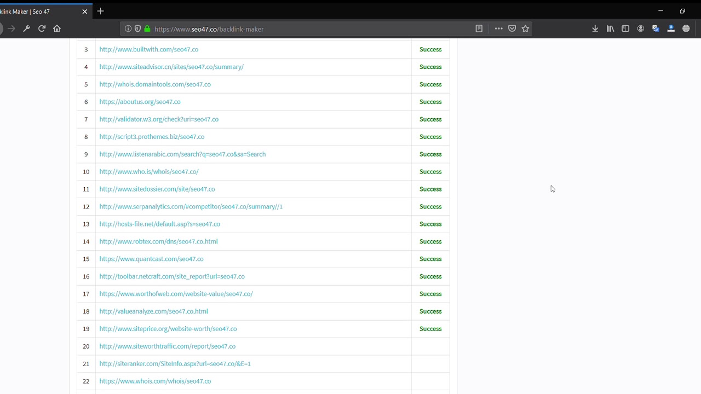Open the who.is whois link
This screenshot has width=701, height=394.
click(x=149, y=172)
